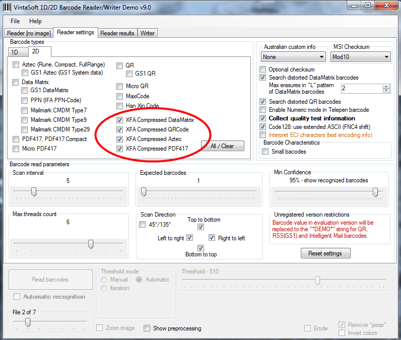Check the Data Matrix checkbox
Screen dimensions: 401x340
coord(15,82)
